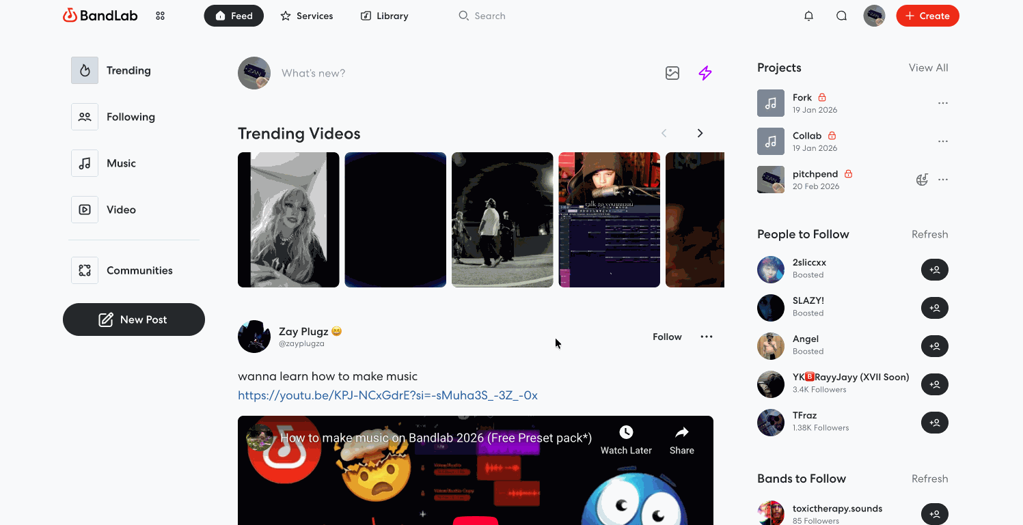The width and height of the screenshot is (1023, 525).
Task: Open the Library tab
Action: coord(383,15)
